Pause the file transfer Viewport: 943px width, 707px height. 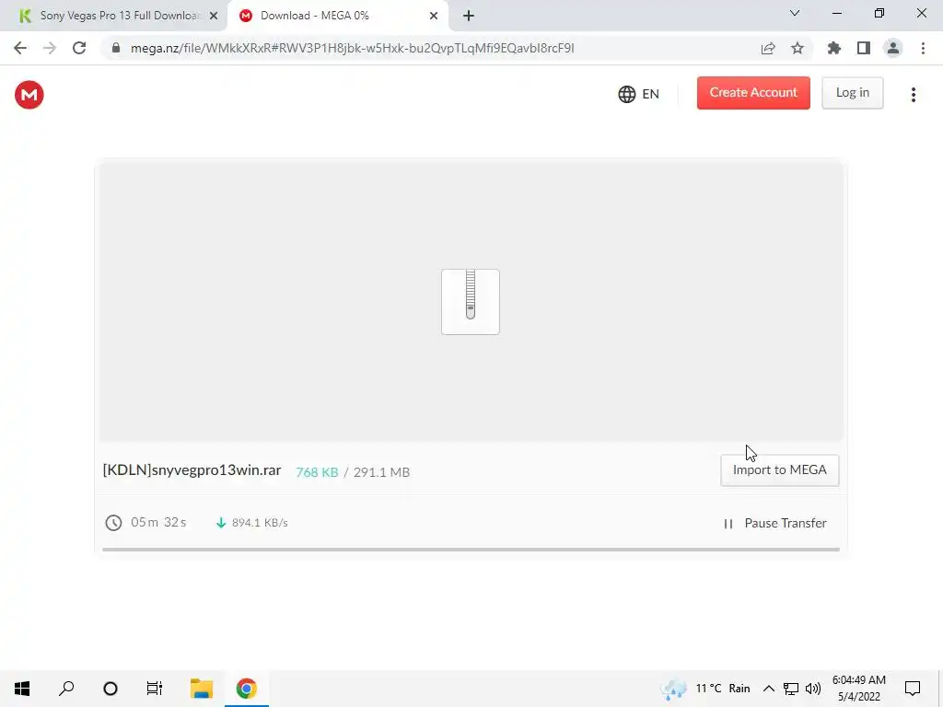(x=774, y=523)
